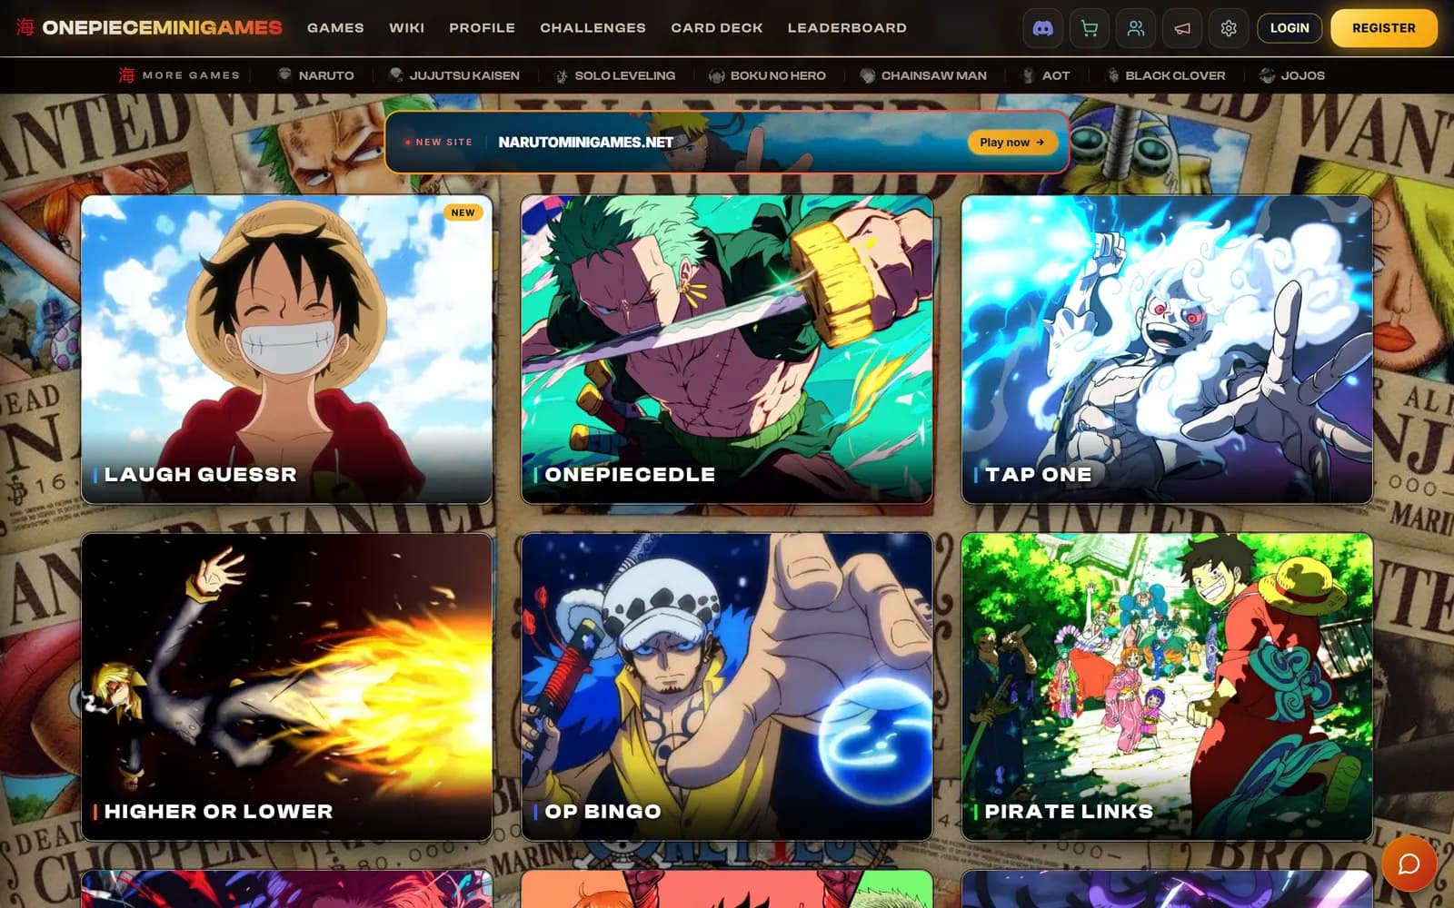Viewport: 1454px width, 908px height.
Task: Open the NARUTOMINIGAMES.NET link
Action: [x=585, y=142]
